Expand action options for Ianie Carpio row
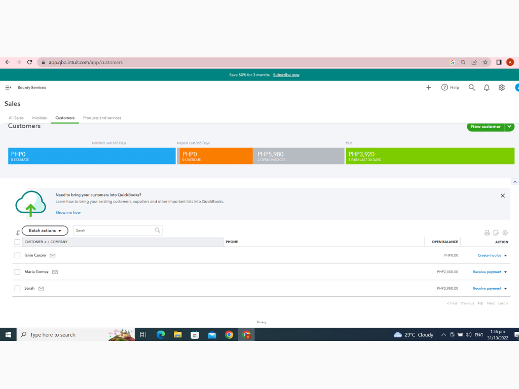The height and width of the screenshot is (389, 519). (505, 256)
